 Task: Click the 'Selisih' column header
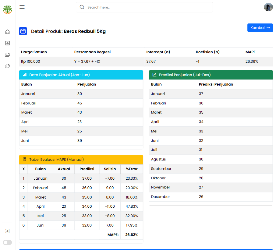point(110,169)
